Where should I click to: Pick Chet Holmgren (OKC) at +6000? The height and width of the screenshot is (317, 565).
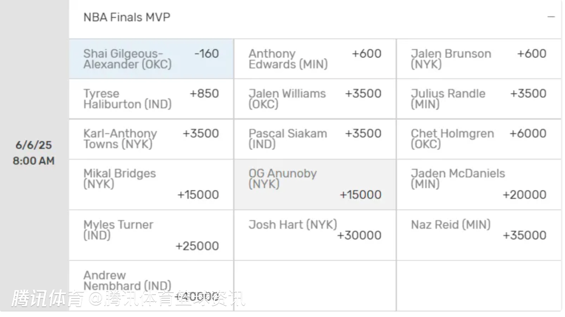pos(478,139)
